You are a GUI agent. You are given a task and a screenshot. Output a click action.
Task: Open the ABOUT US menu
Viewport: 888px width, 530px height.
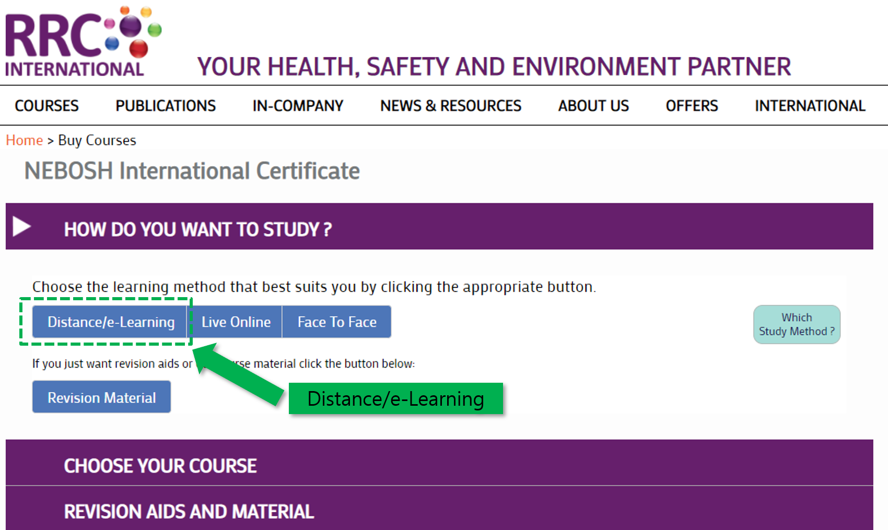coord(593,105)
